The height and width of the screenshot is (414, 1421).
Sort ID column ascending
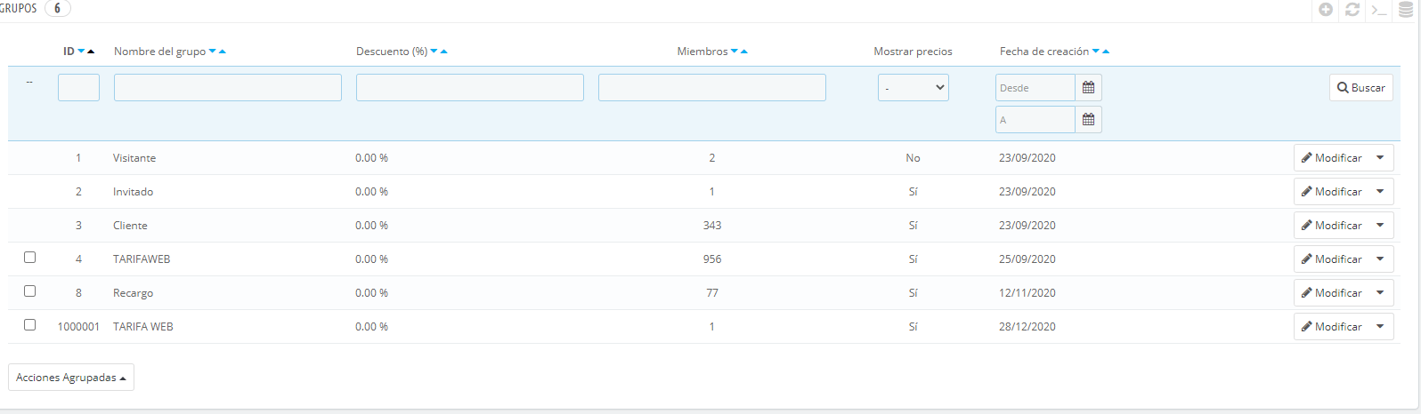91,52
